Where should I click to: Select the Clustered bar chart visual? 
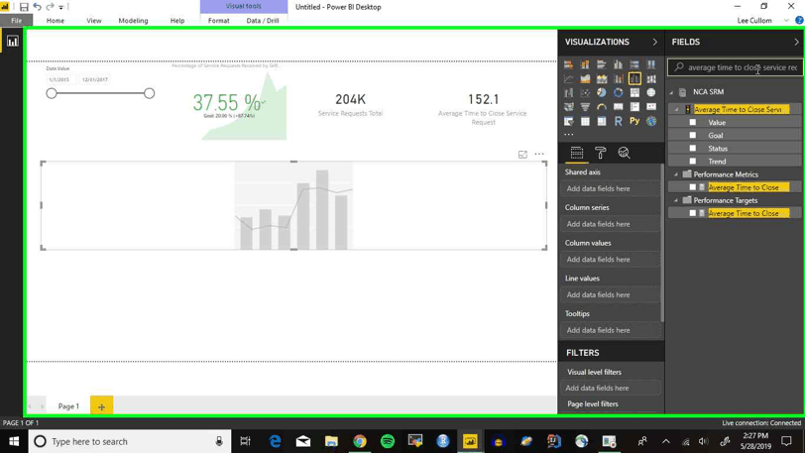602,64
